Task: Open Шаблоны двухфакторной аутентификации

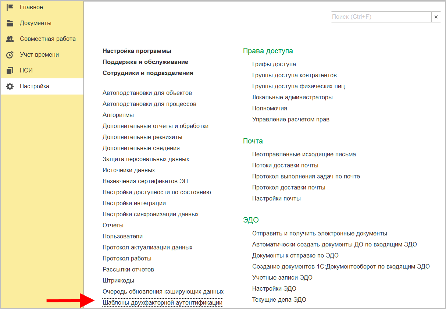Action: [163, 302]
